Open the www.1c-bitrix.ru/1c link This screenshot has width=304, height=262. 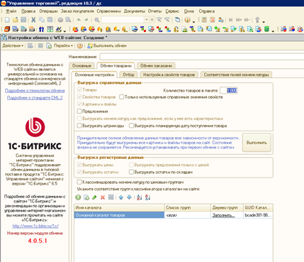(35, 226)
